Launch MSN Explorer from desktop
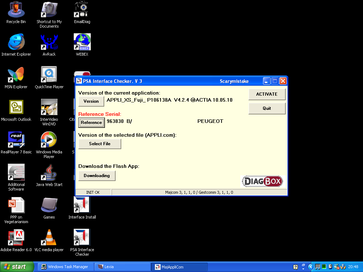This screenshot has width=363, height=272. pyautogui.click(x=16, y=78)
